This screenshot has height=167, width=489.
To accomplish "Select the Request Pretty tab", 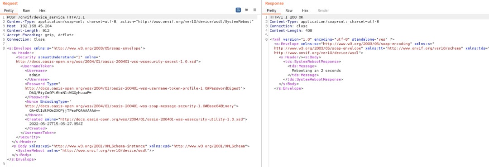I will [9, 10].
